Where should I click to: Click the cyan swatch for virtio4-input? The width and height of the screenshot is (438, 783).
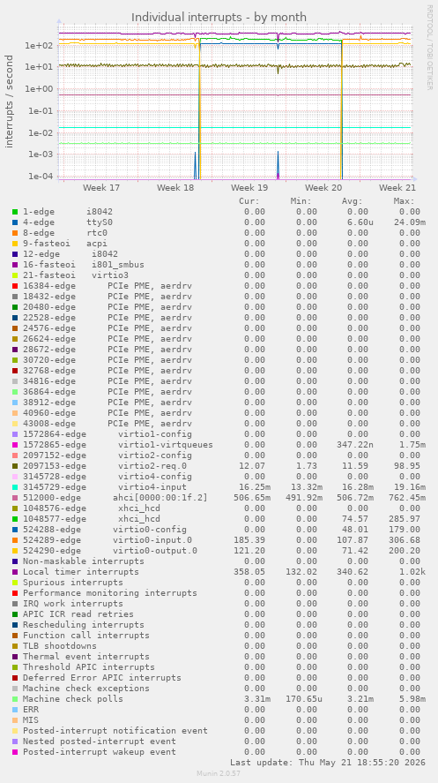15,487
